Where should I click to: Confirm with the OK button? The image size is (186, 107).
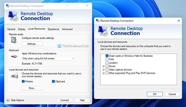pyautogui.click(x=155, y=94)
